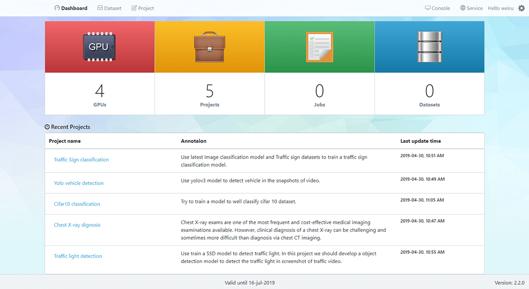Click timestamp 2019-04-30, 10:51 AM
529x289 pixels.
coord(422,156)
